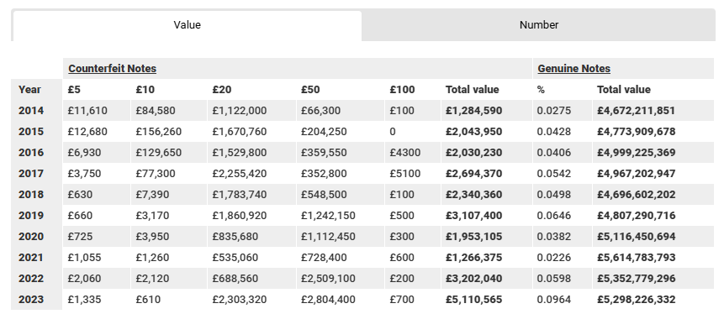
Task: Open the Counterfeit Notes link
Action: point(112,69)
